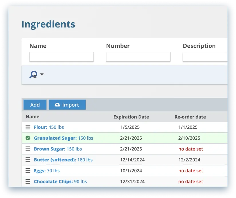This screenshot has height=198, width=236.
Task: Click Eggs' no date set text
Action: coord(191,171)
